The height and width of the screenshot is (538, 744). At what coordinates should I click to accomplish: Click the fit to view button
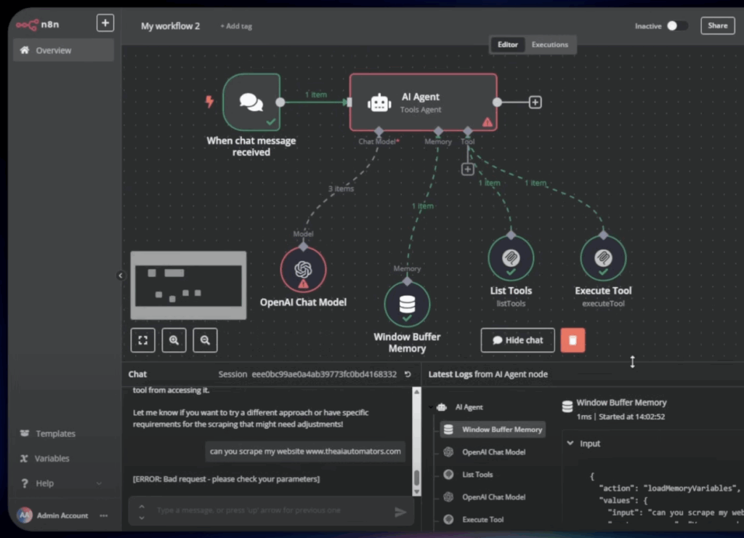pyautogui.click(x=143, y=340)
